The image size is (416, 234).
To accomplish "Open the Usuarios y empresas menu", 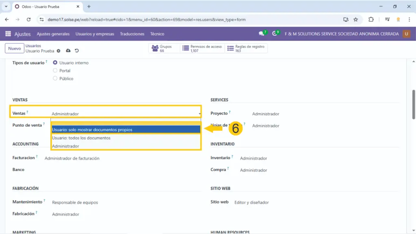I will point(95,34).
